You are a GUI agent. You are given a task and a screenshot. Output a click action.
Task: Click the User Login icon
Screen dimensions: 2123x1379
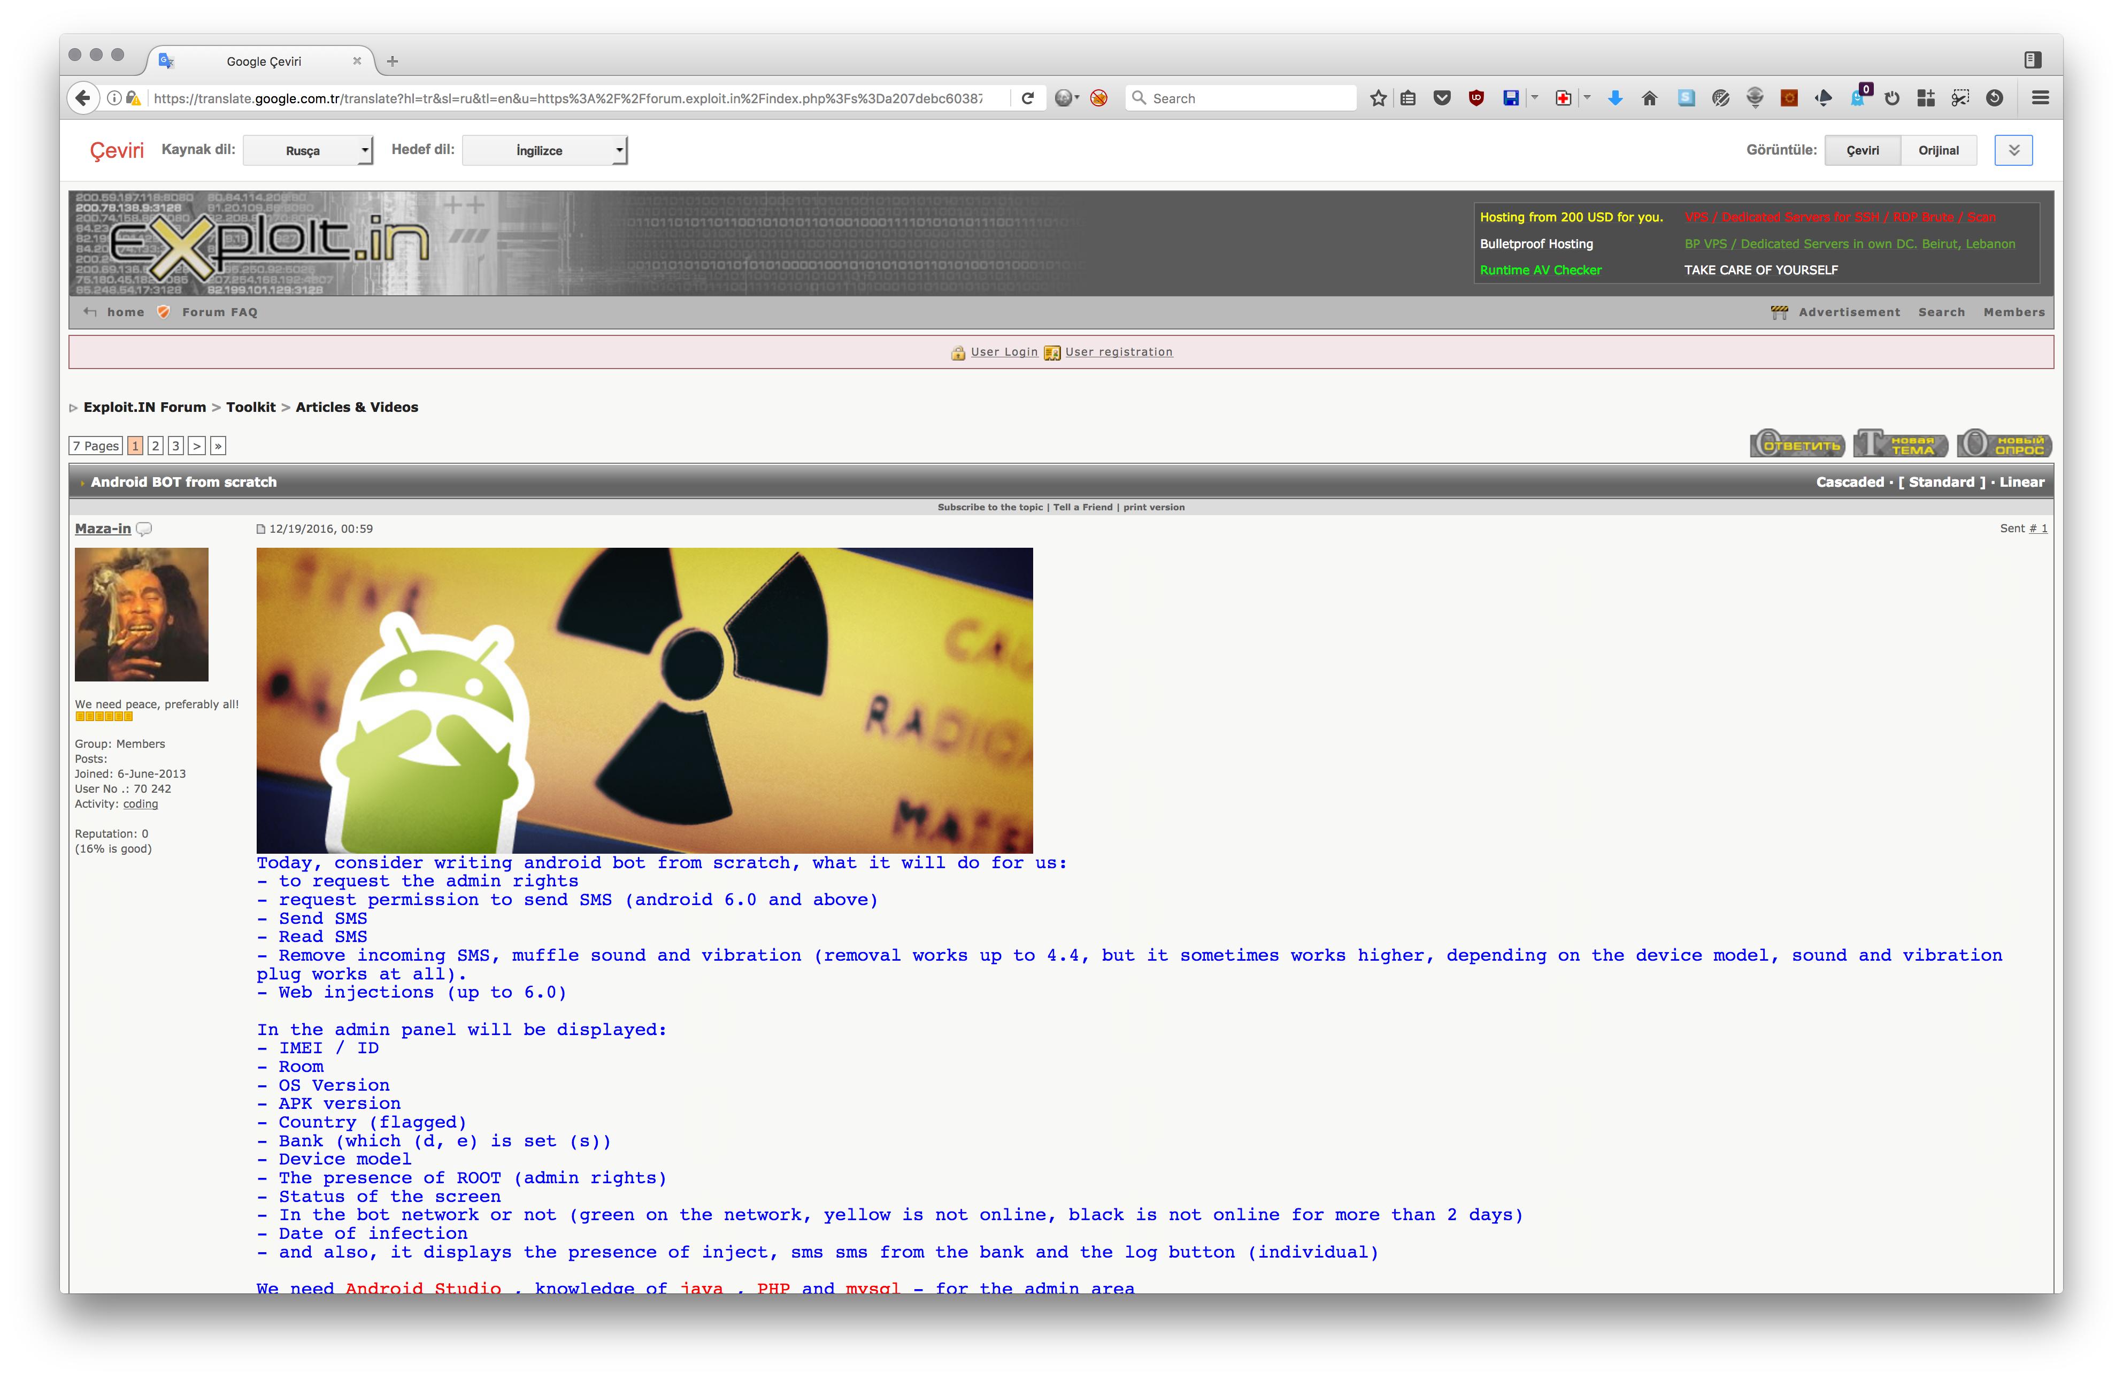coord(955,351)
